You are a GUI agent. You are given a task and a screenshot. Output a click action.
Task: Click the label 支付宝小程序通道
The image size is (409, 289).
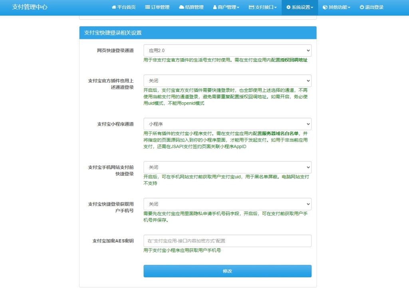point(115,124)
